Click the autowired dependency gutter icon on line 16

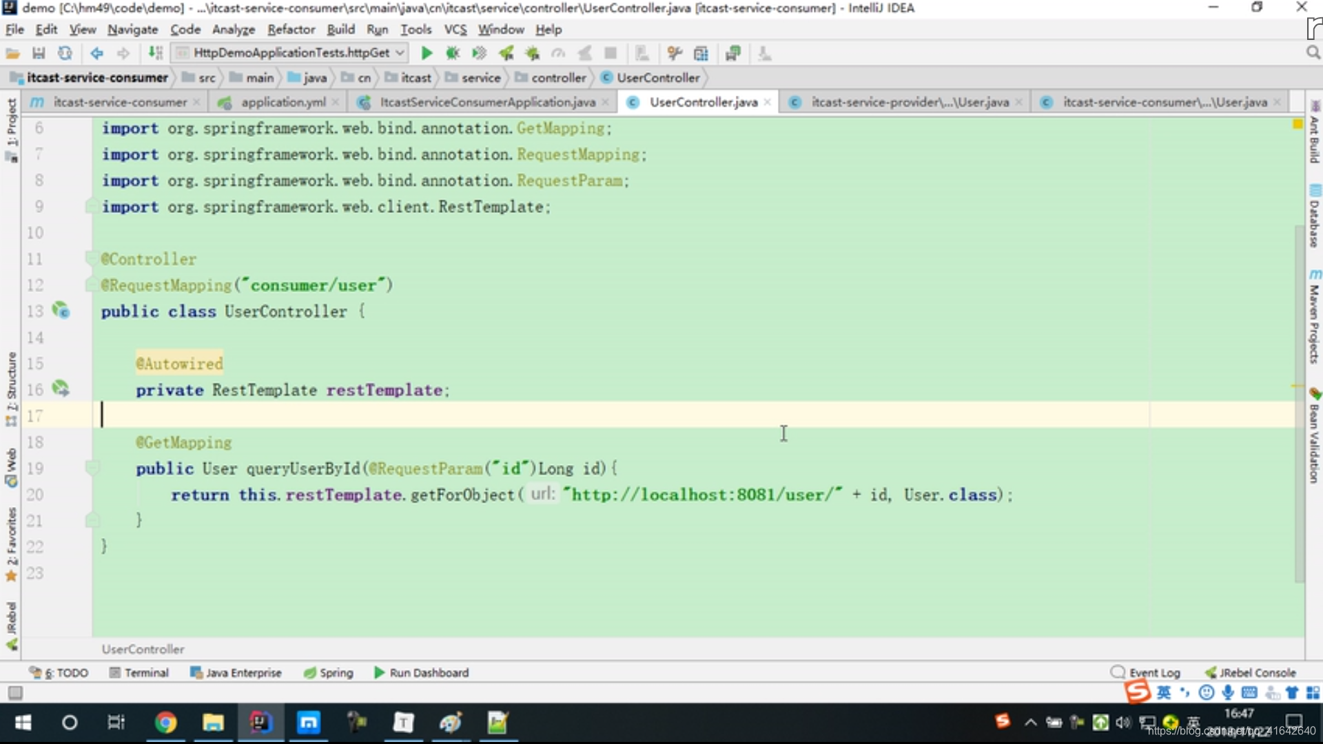pos(61,389)
